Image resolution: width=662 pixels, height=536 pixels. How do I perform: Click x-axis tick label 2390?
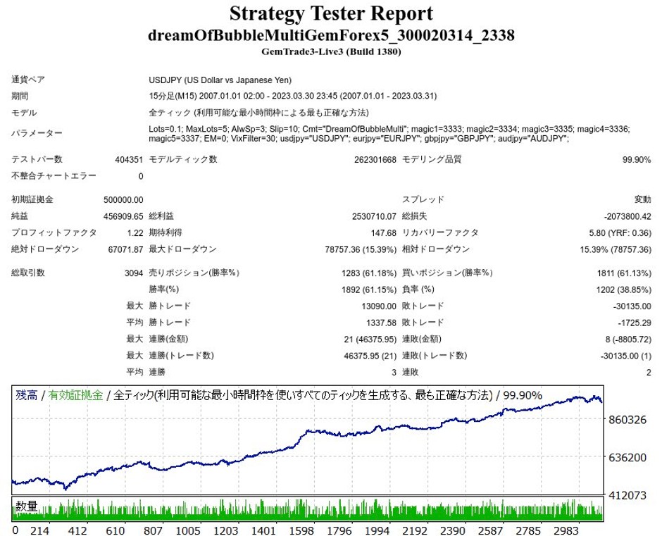[x=453, y=530]
